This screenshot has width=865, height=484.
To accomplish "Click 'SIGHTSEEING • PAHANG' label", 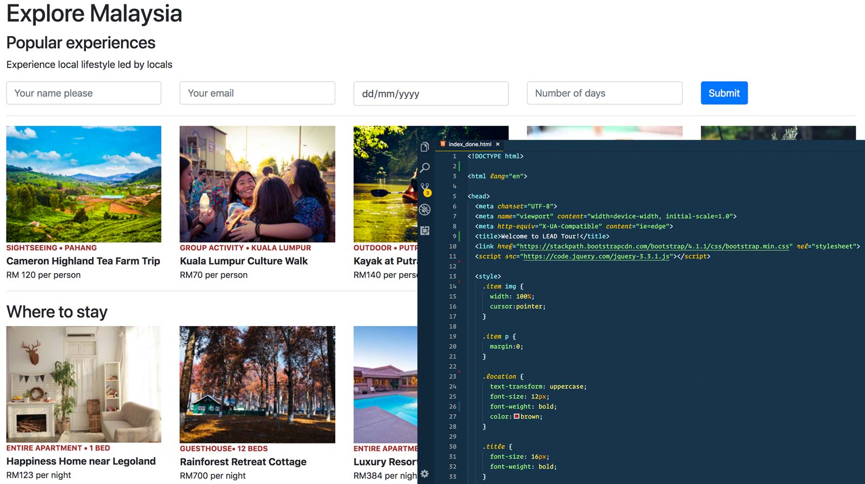I will [51, 248].
